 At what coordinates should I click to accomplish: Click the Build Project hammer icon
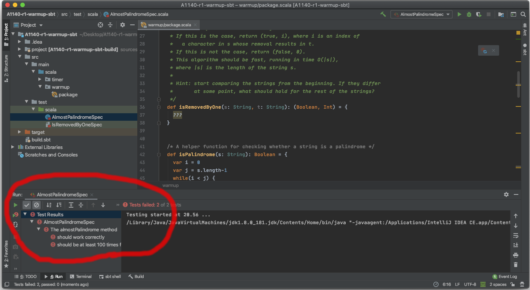pos(383,14)
